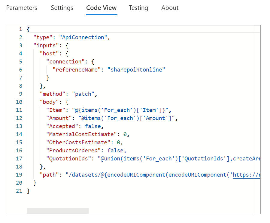Click the "MaterialCostEstimate" key

[x=81, y=134]
